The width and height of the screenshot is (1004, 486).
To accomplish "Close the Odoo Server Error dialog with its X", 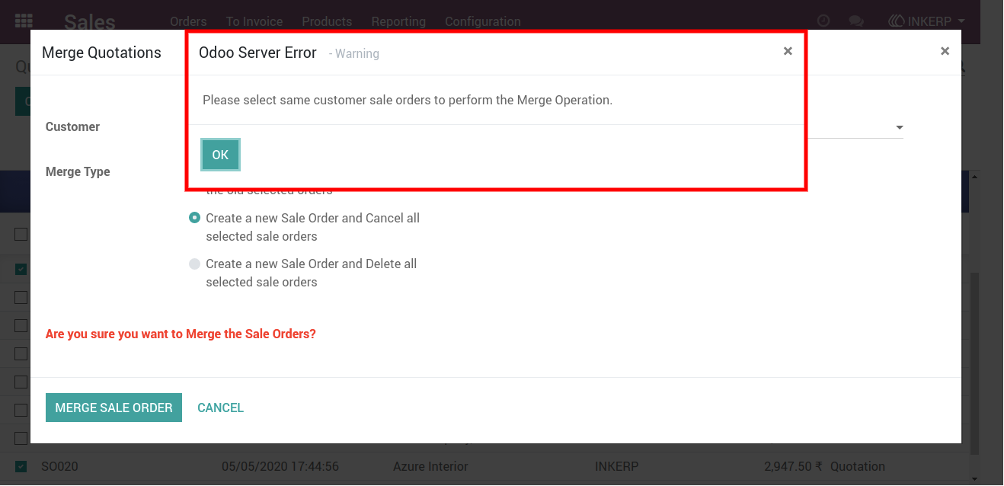I will (788, 51).
